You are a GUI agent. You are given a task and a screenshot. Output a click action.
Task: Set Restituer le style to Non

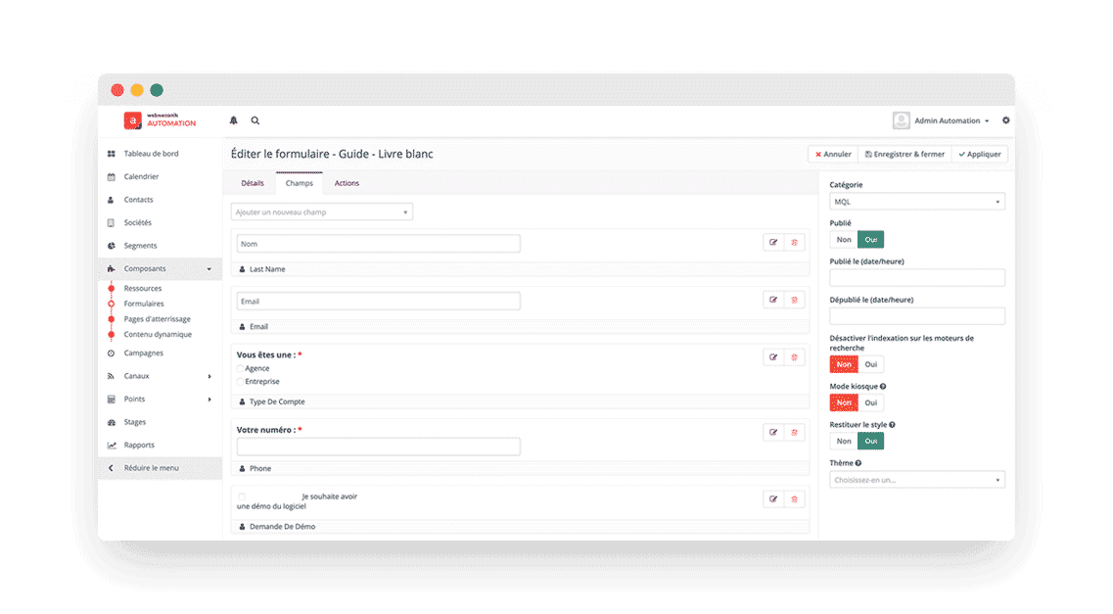pos(844,442)
